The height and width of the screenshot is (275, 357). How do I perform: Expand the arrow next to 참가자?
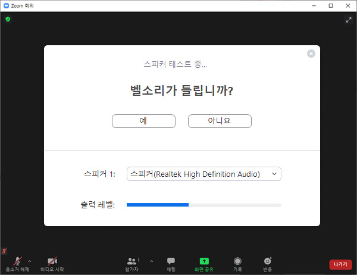pos(151,261)
